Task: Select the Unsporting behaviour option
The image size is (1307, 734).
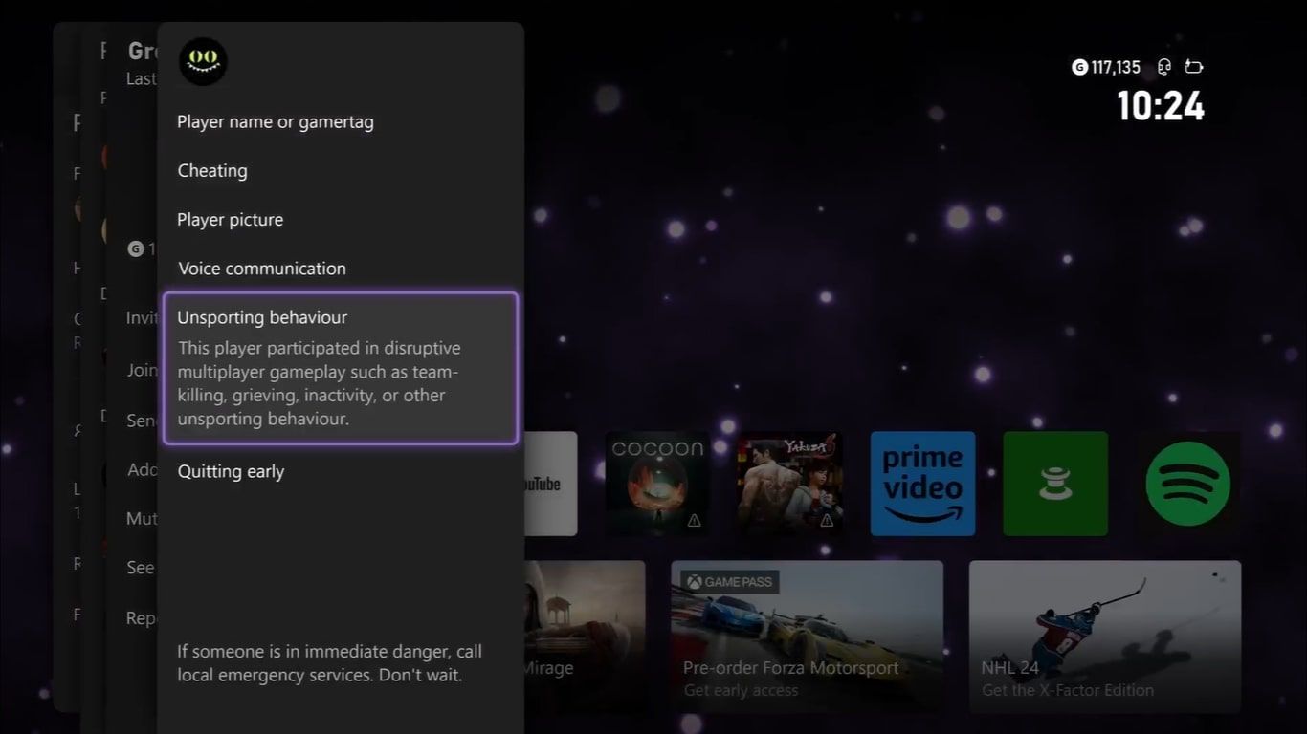Action: (341, 369)
